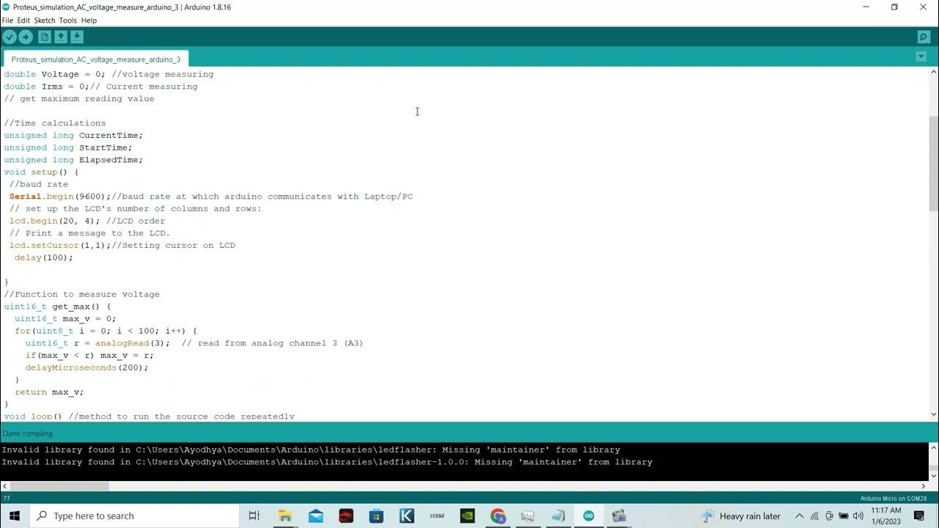Click the taskbar search box

coord(134,516)
